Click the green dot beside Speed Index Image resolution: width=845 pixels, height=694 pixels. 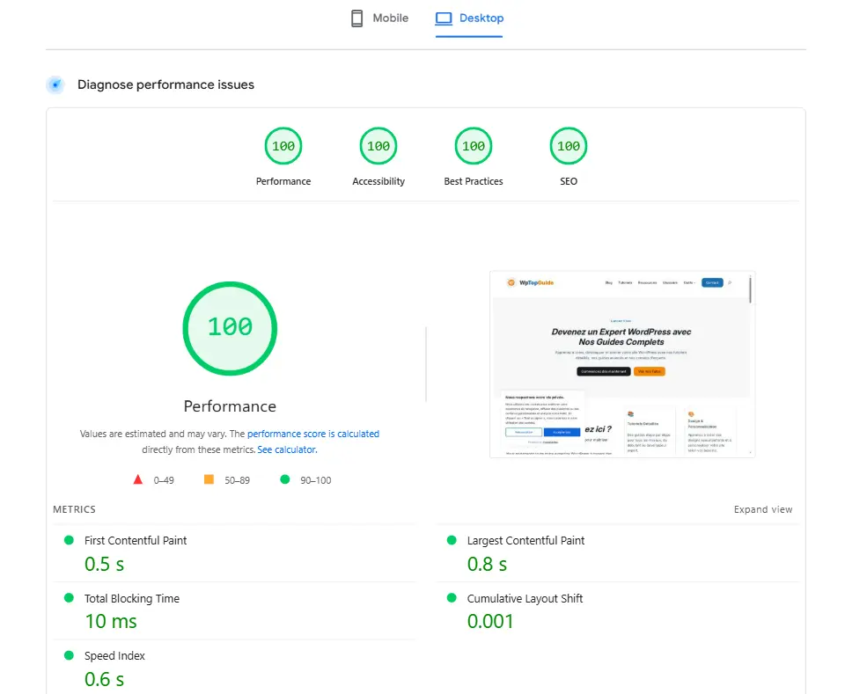pos(69,655)
